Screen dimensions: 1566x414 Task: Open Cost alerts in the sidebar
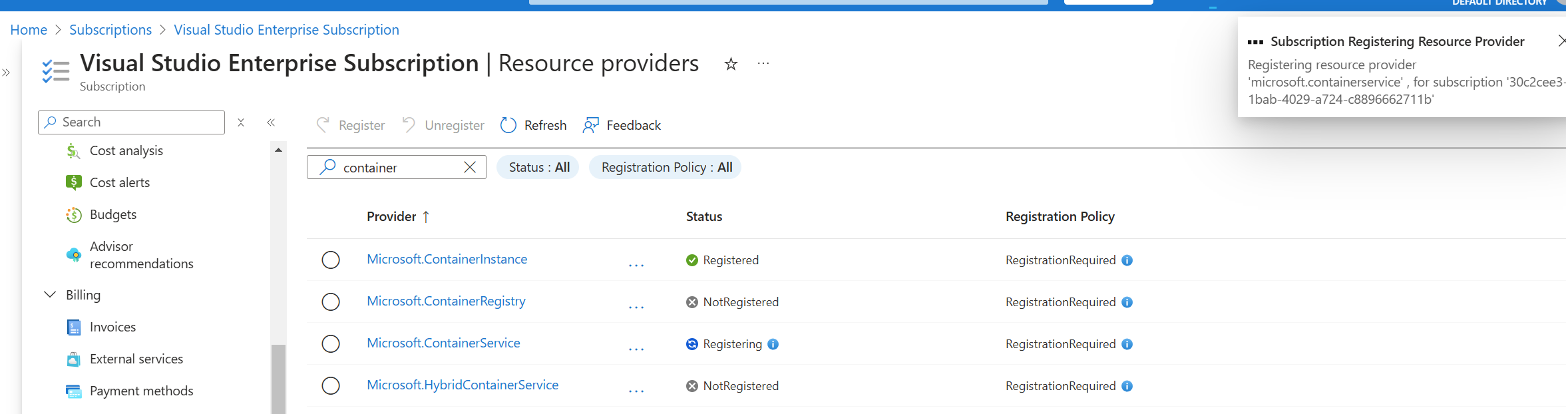120,182
